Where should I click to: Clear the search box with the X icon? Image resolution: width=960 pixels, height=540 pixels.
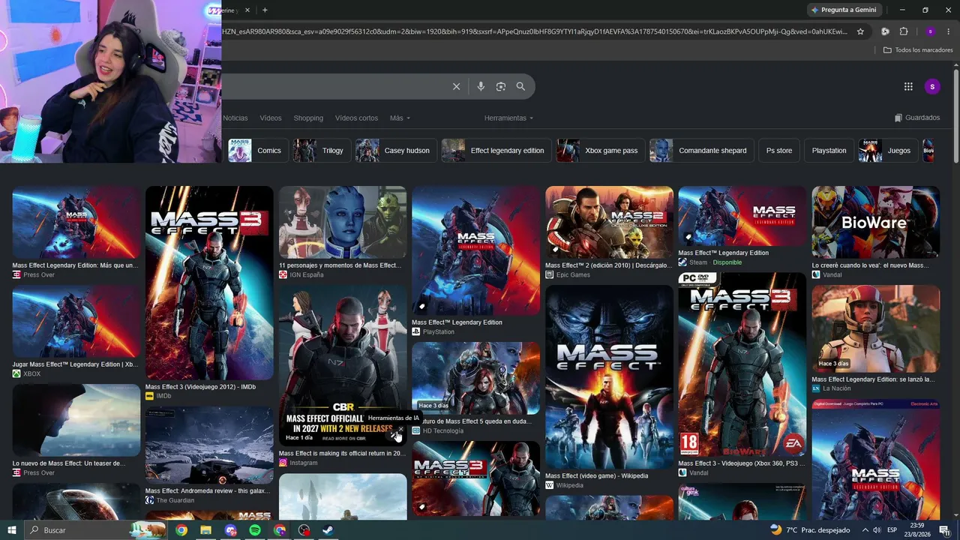point(456,86)
